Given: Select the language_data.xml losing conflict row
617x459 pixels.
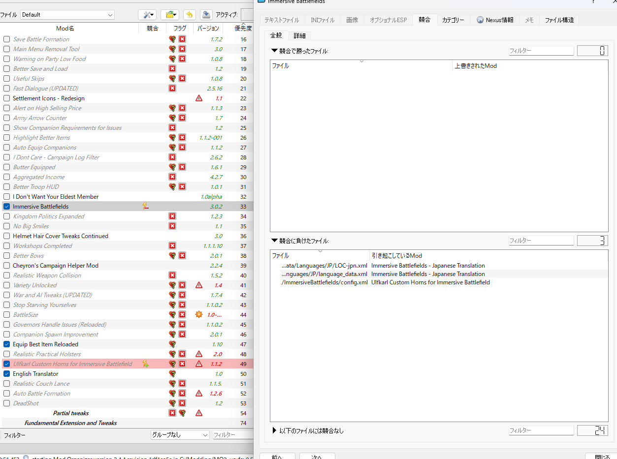Looking at the screenshot, I should click(439, 274).
